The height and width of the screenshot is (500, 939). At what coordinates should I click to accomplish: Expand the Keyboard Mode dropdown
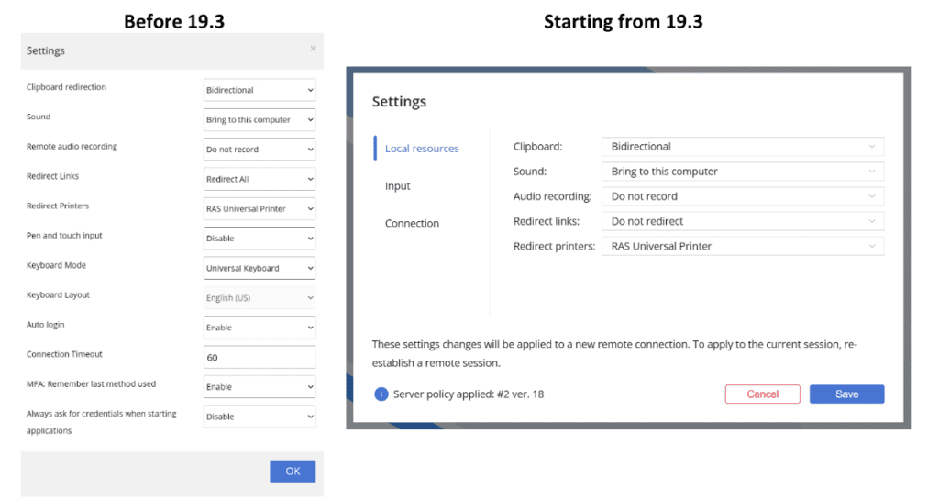(260, 268)
